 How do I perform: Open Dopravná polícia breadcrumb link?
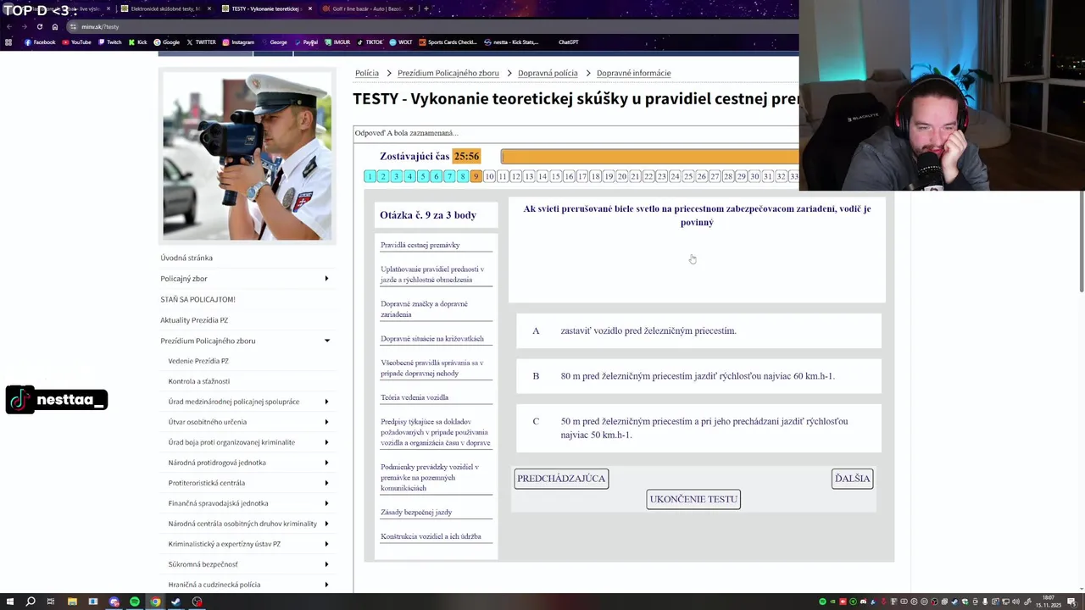point(548,73)
